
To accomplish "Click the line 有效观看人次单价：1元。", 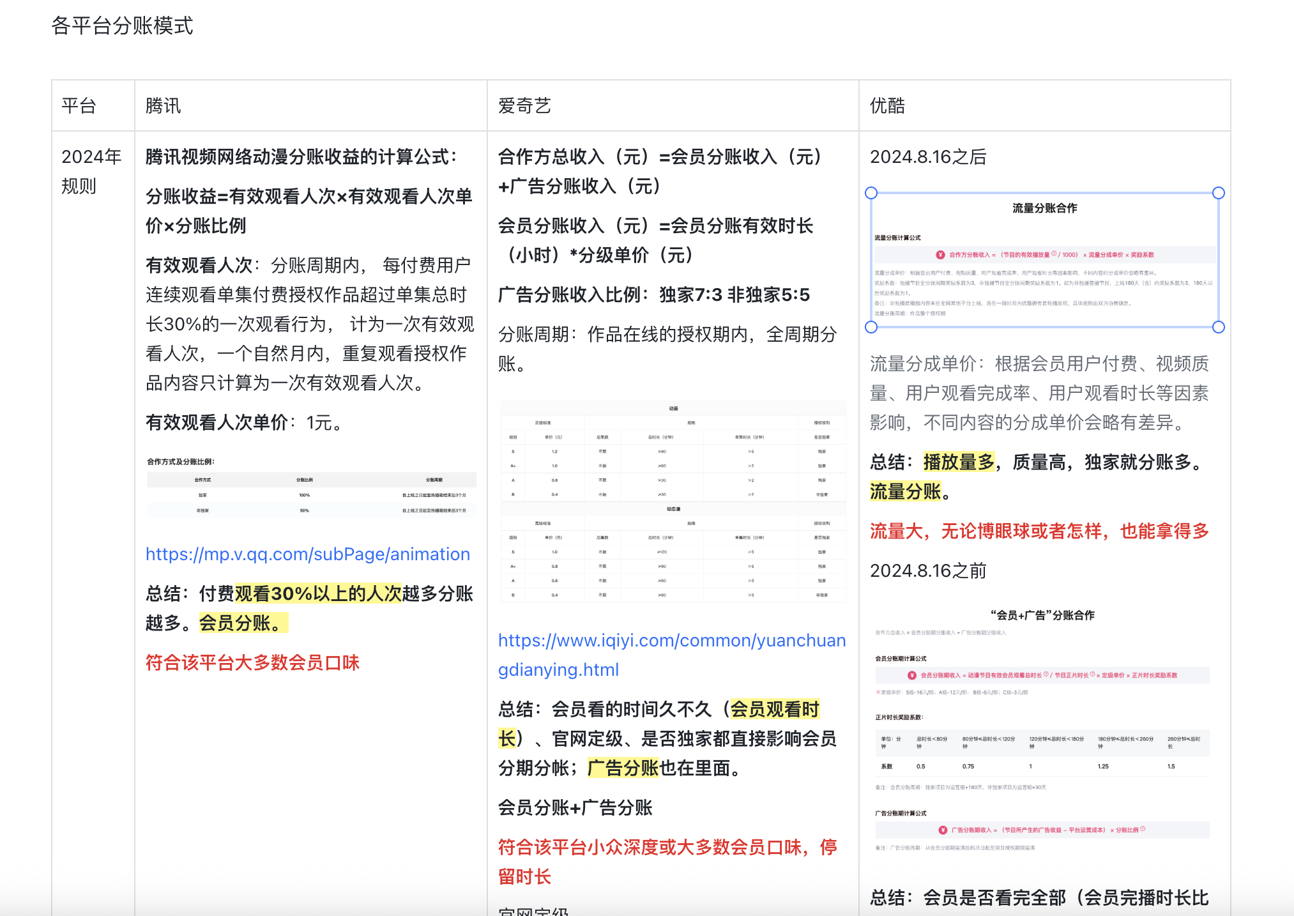I will 246,422.
